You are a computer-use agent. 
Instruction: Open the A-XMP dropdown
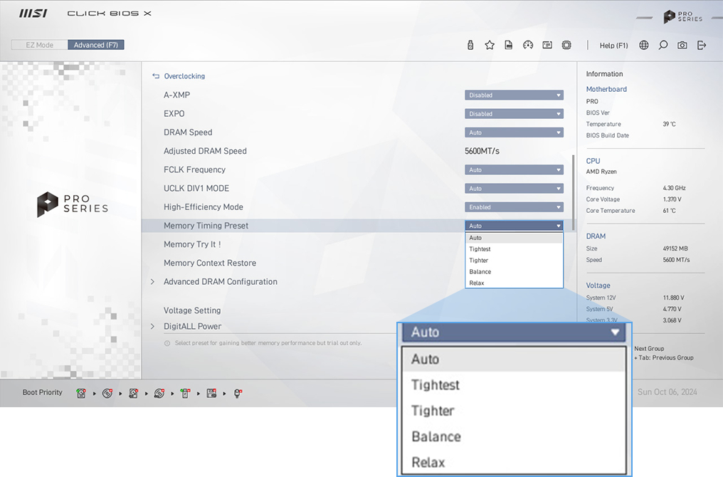pos(514,95)
